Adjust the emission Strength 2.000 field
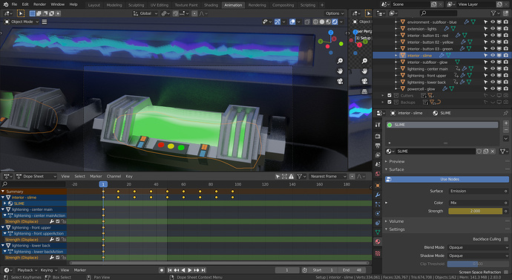Viewport: 512px width, 280px height. (475, 211)
